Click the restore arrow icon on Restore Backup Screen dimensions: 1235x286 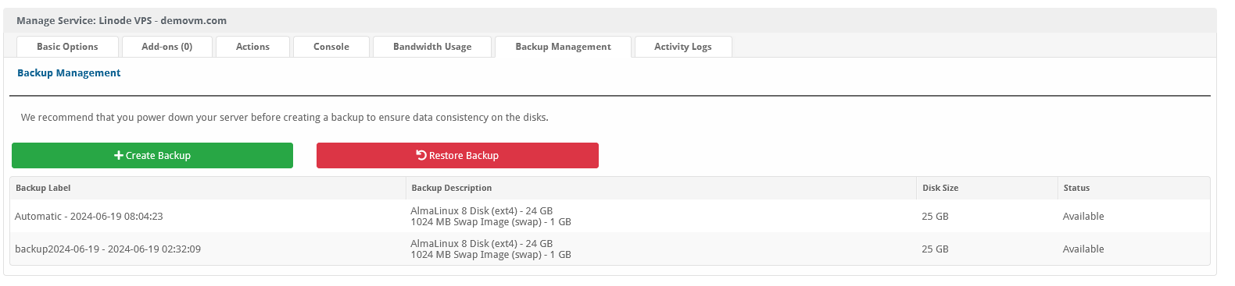421,155
